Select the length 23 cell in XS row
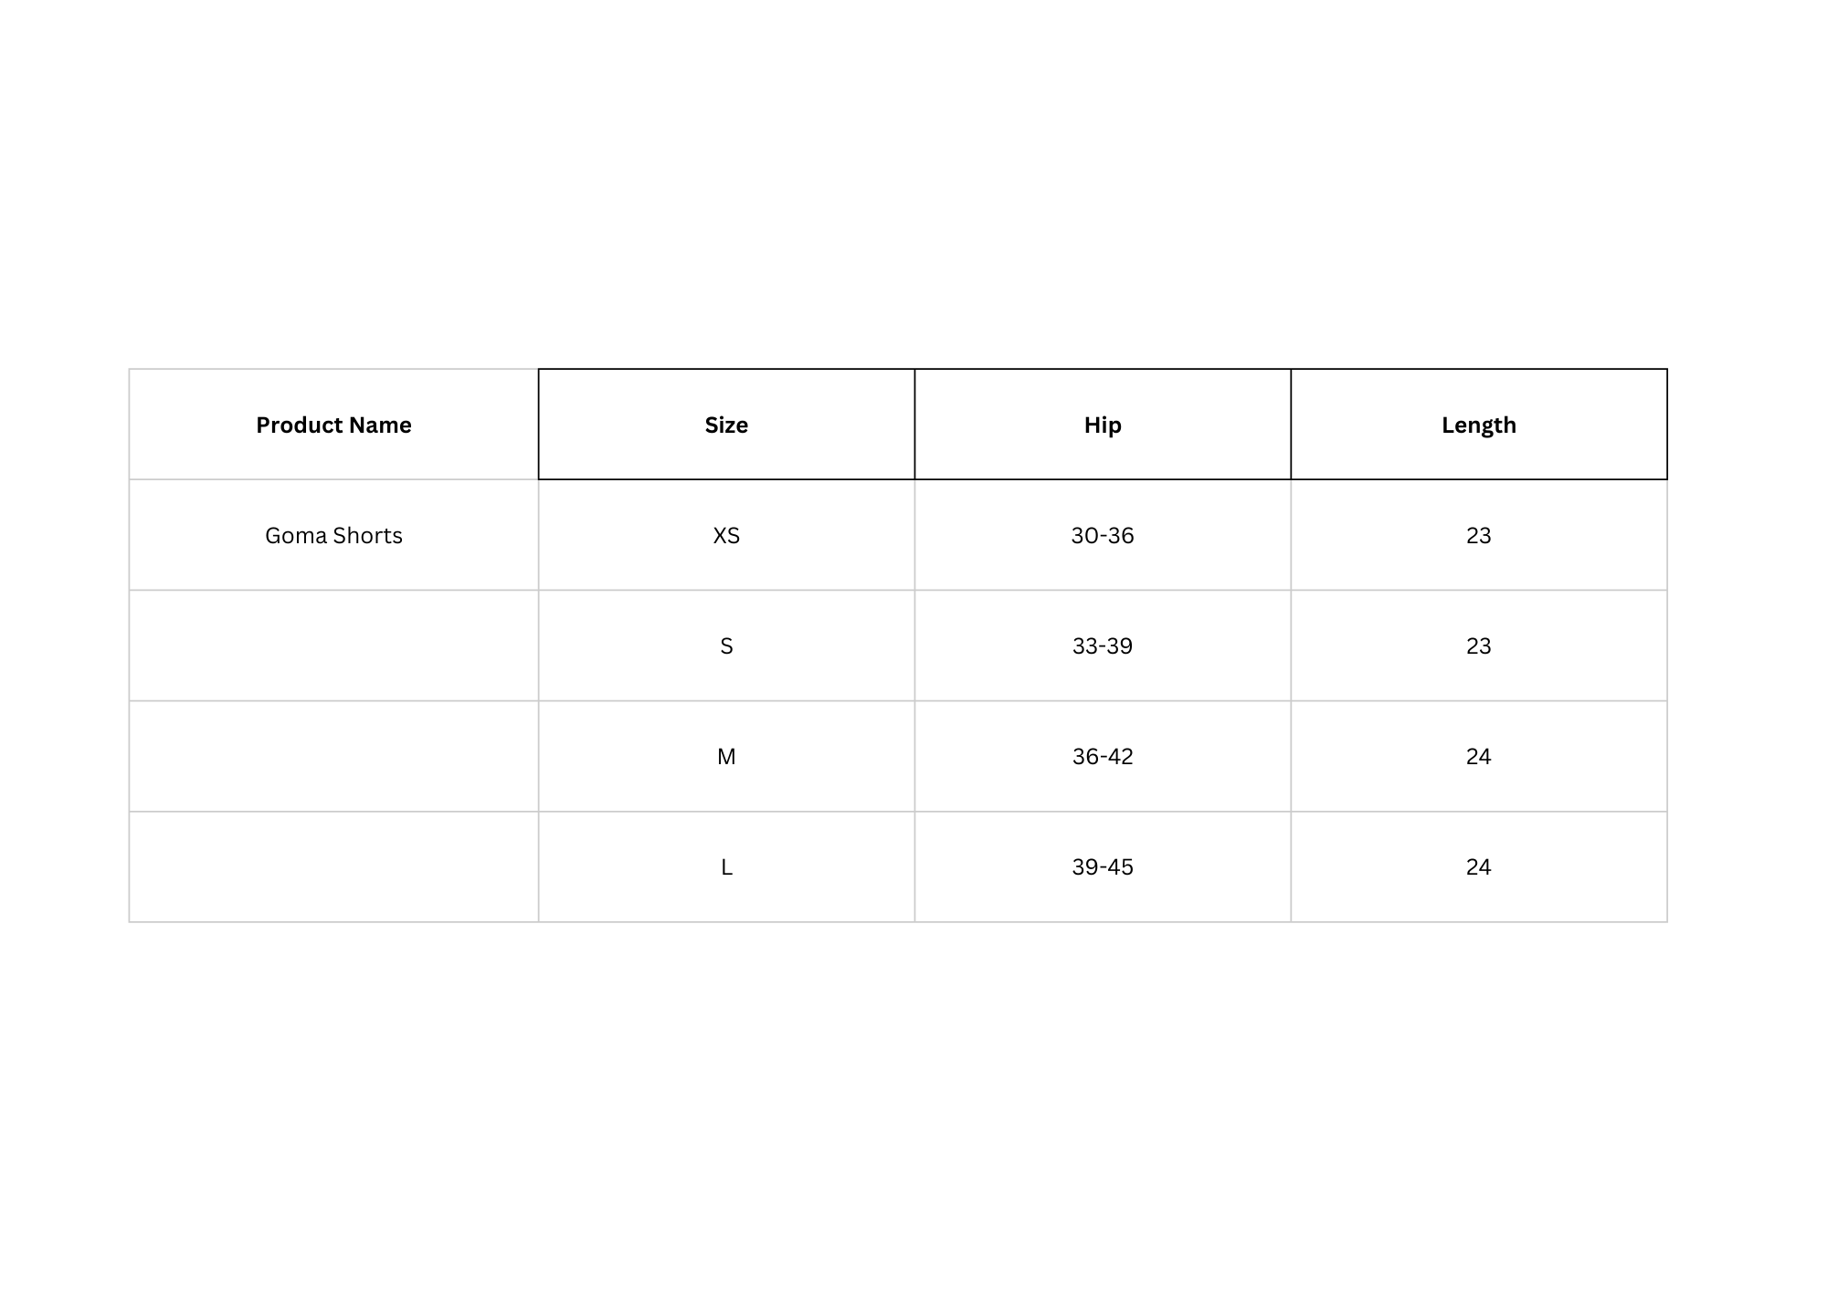The width and height of the screenshot is (1827, 1291). pyautogui.click(x=1479, y=535)
